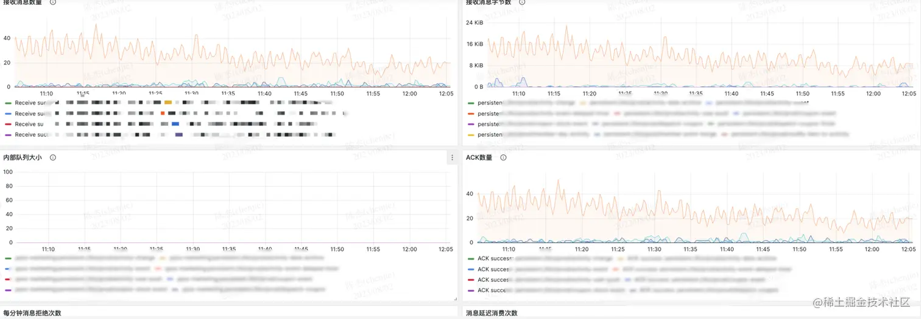Toggle the yellow persistent legend series in 接收消息字节数
Screen dimensions: 921x319
coord(486,134)
